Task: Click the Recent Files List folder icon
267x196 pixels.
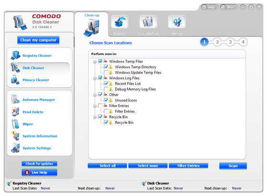Action: [x=111, y=84]
